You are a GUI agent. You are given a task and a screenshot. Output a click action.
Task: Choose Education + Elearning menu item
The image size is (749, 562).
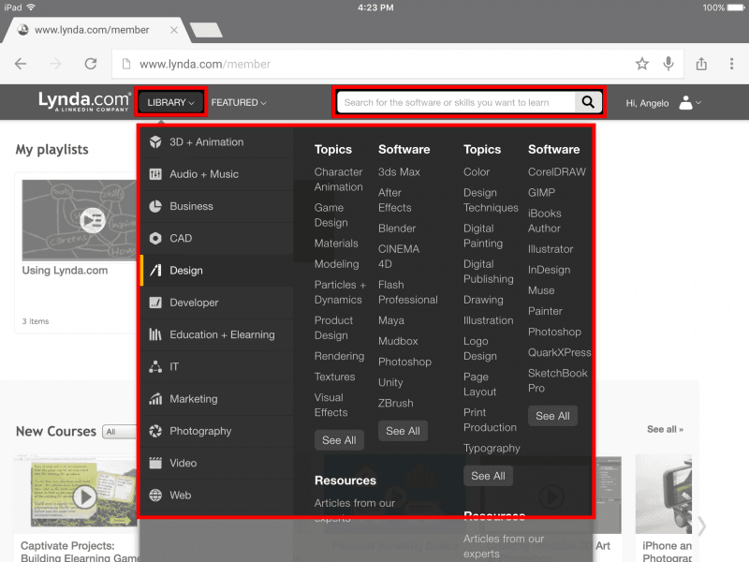(x=222, y=334)
